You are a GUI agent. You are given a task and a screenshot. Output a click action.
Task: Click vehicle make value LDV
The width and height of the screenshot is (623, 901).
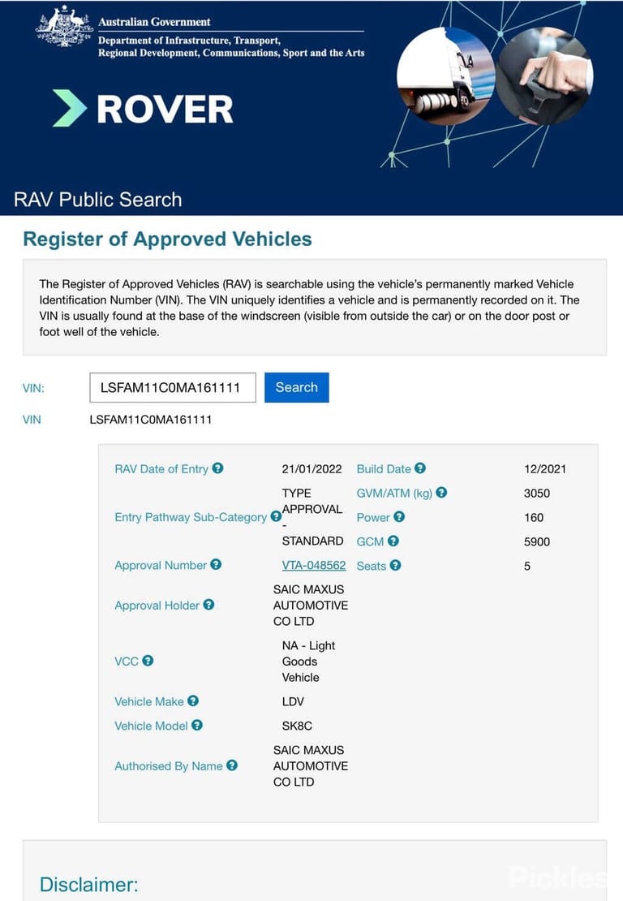click(x=293, y=701)
